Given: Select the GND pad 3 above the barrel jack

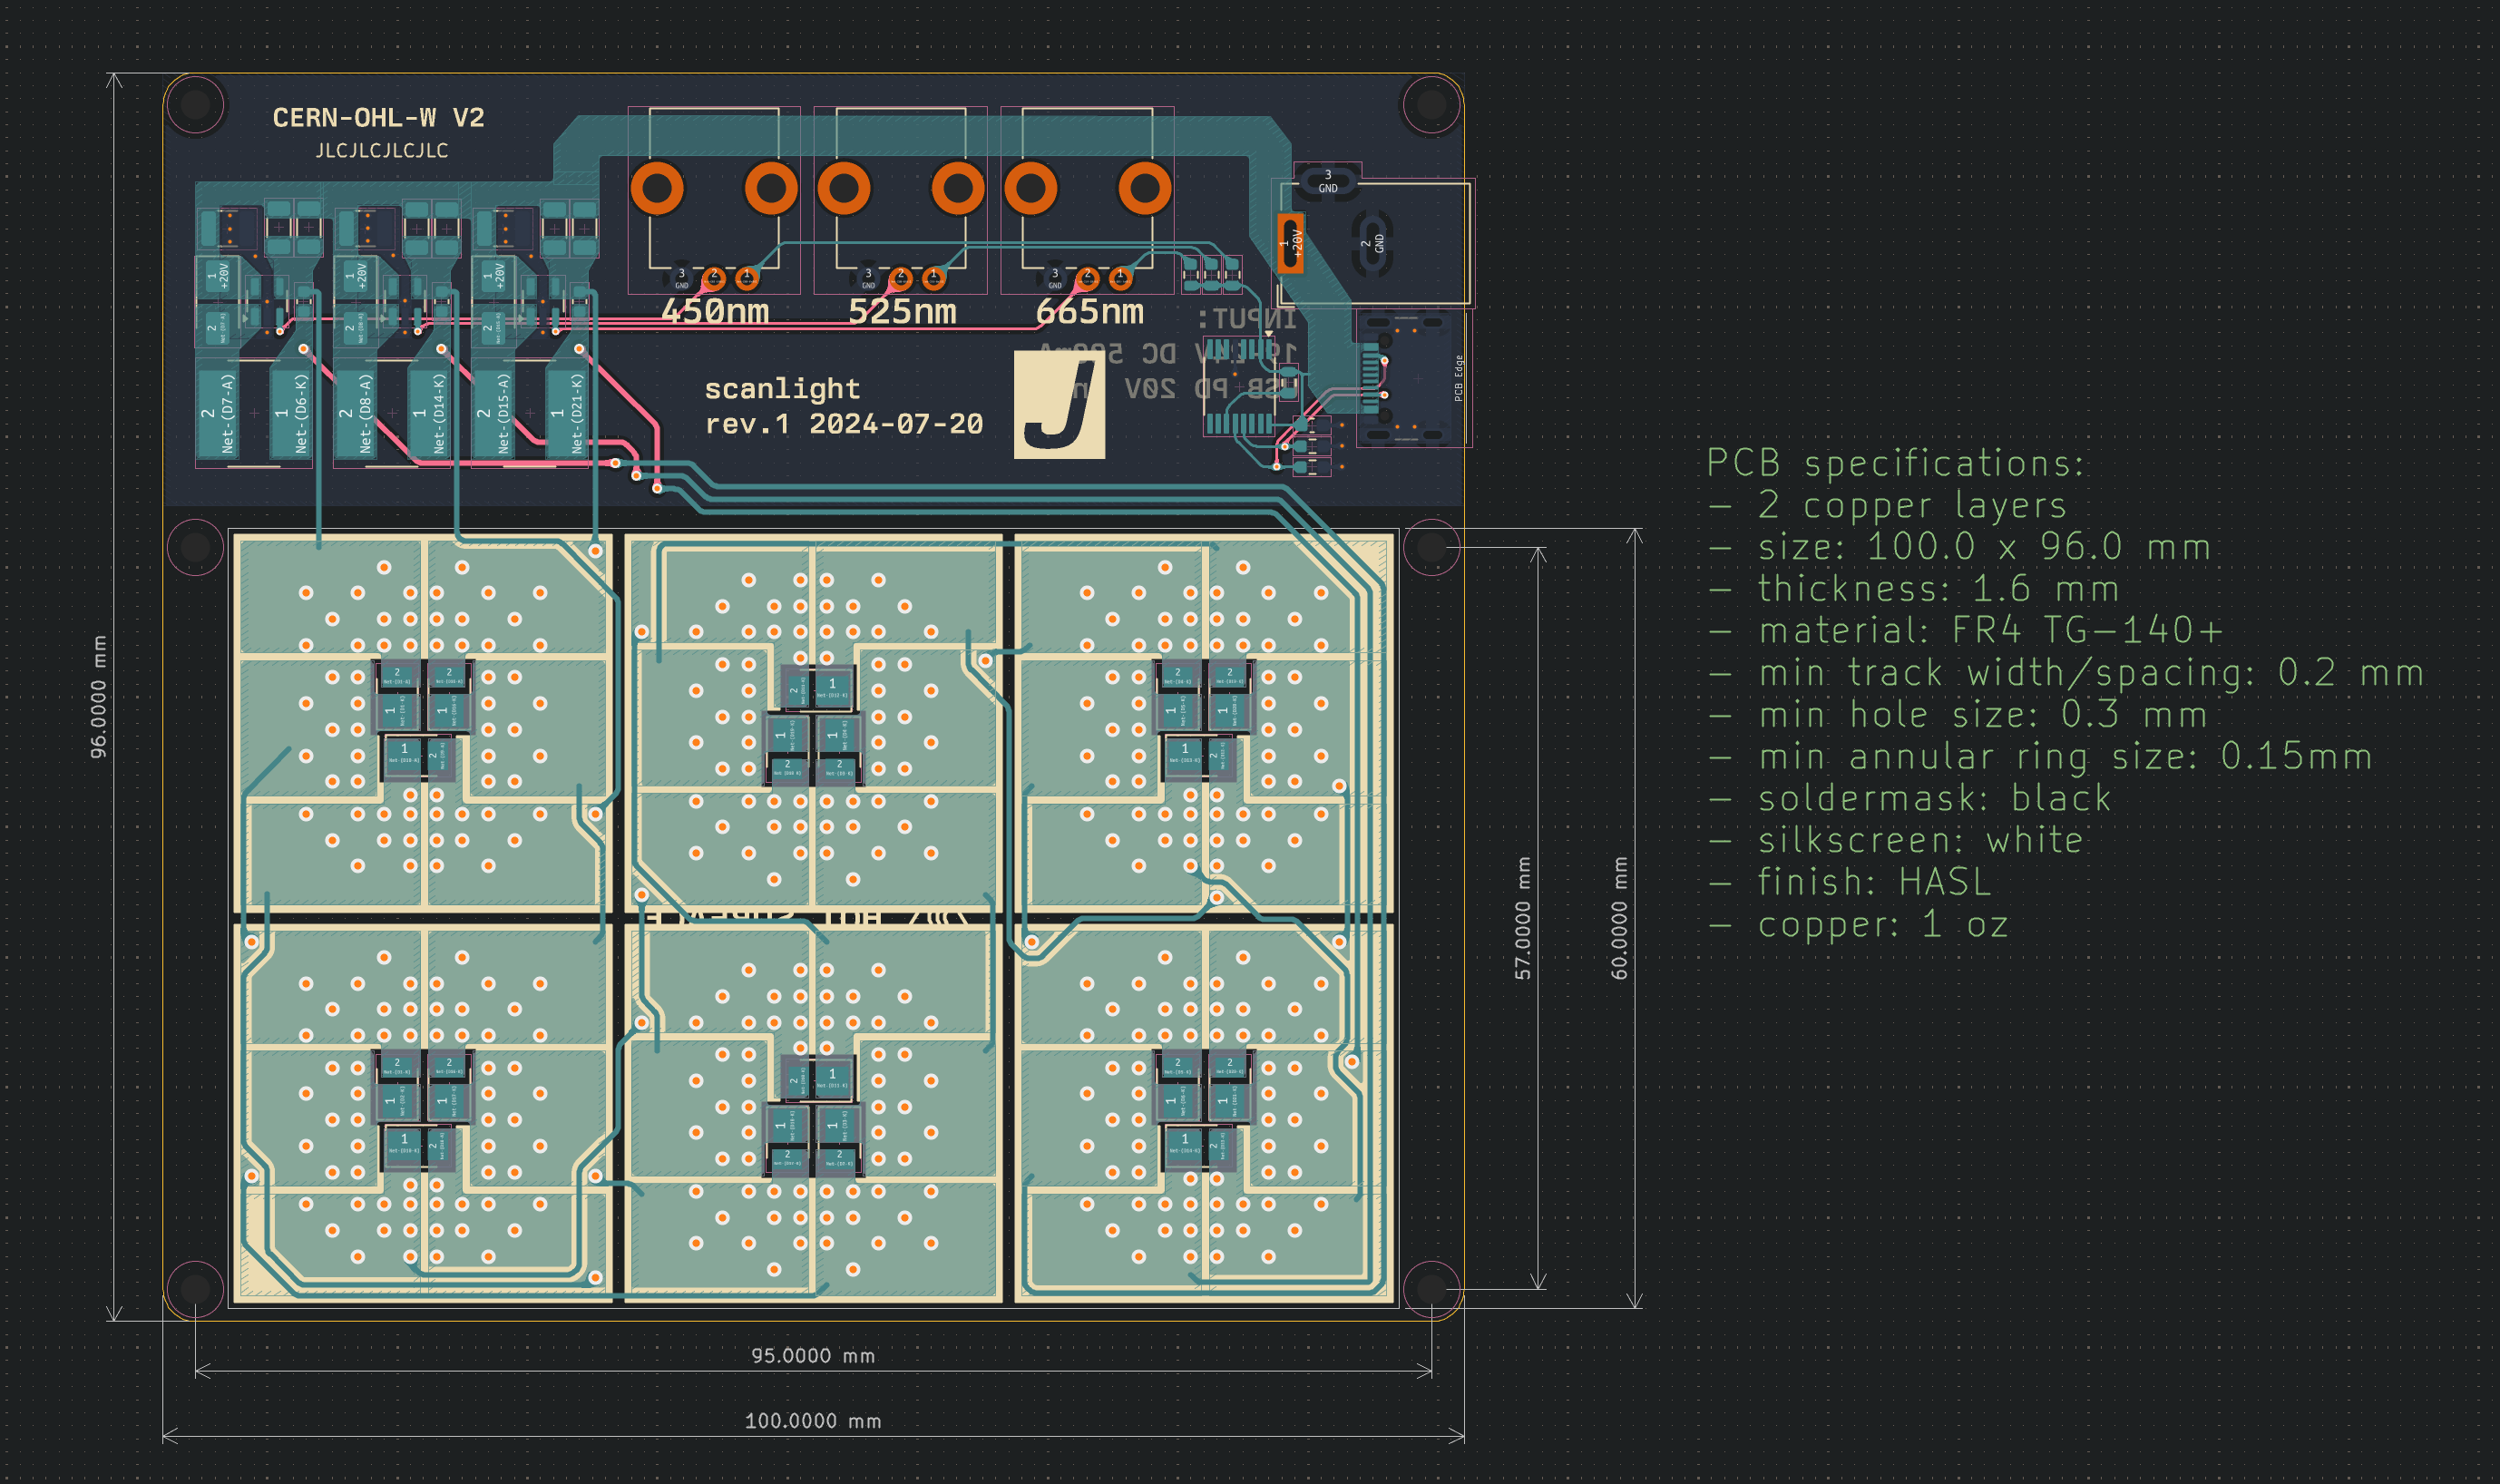Looking at the screenshot, I should (1327, 181).
